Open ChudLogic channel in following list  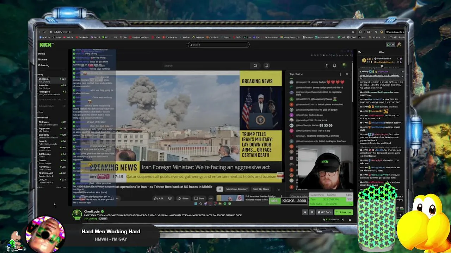coord(52,80)
